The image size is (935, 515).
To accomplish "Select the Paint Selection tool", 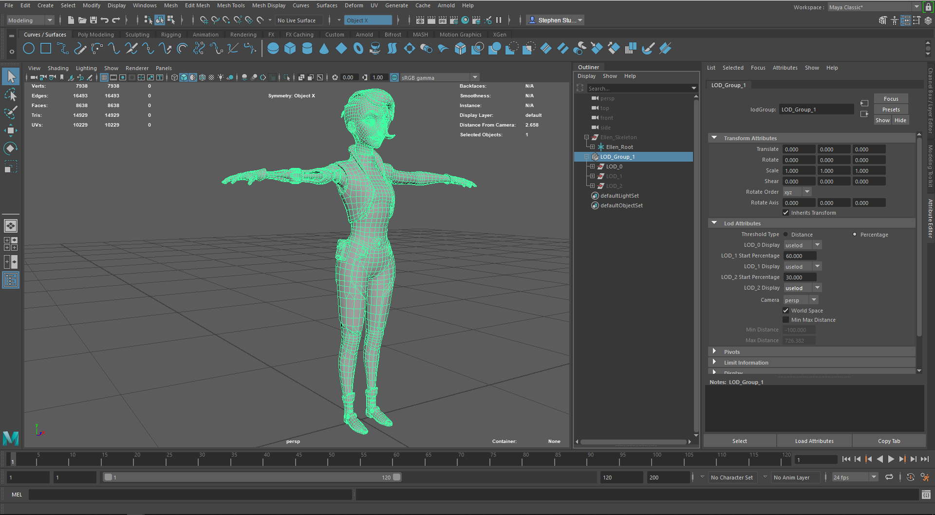I will tap(11, 112).
